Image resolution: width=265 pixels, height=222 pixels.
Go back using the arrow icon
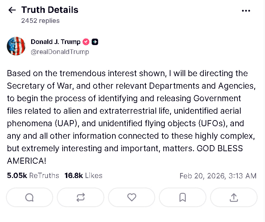coord(12,10)
